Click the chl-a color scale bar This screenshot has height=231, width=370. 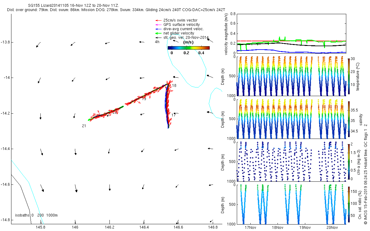pos(349,162)
